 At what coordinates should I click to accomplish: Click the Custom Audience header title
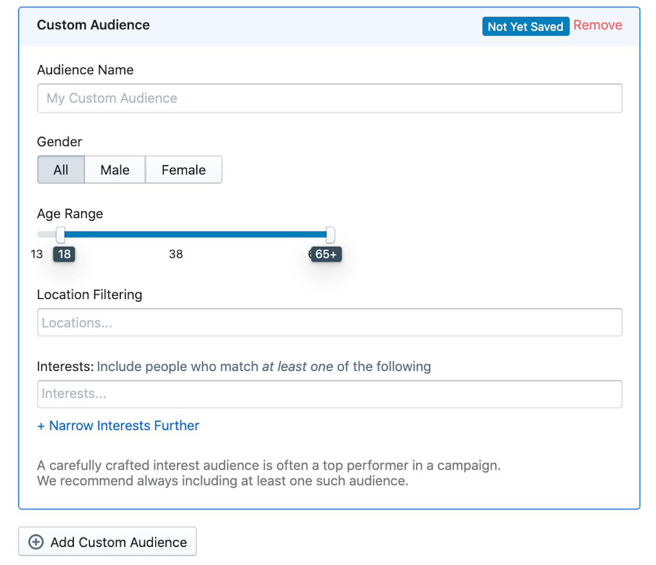93,25
